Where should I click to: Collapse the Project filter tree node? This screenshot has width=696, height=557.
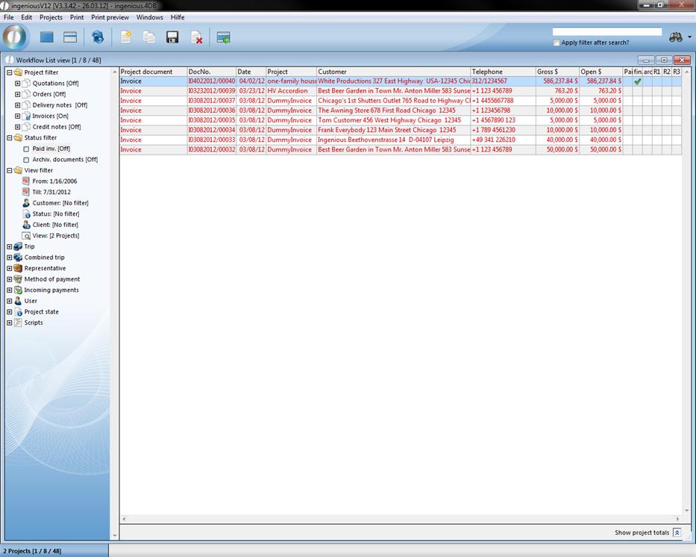(10, 72)
